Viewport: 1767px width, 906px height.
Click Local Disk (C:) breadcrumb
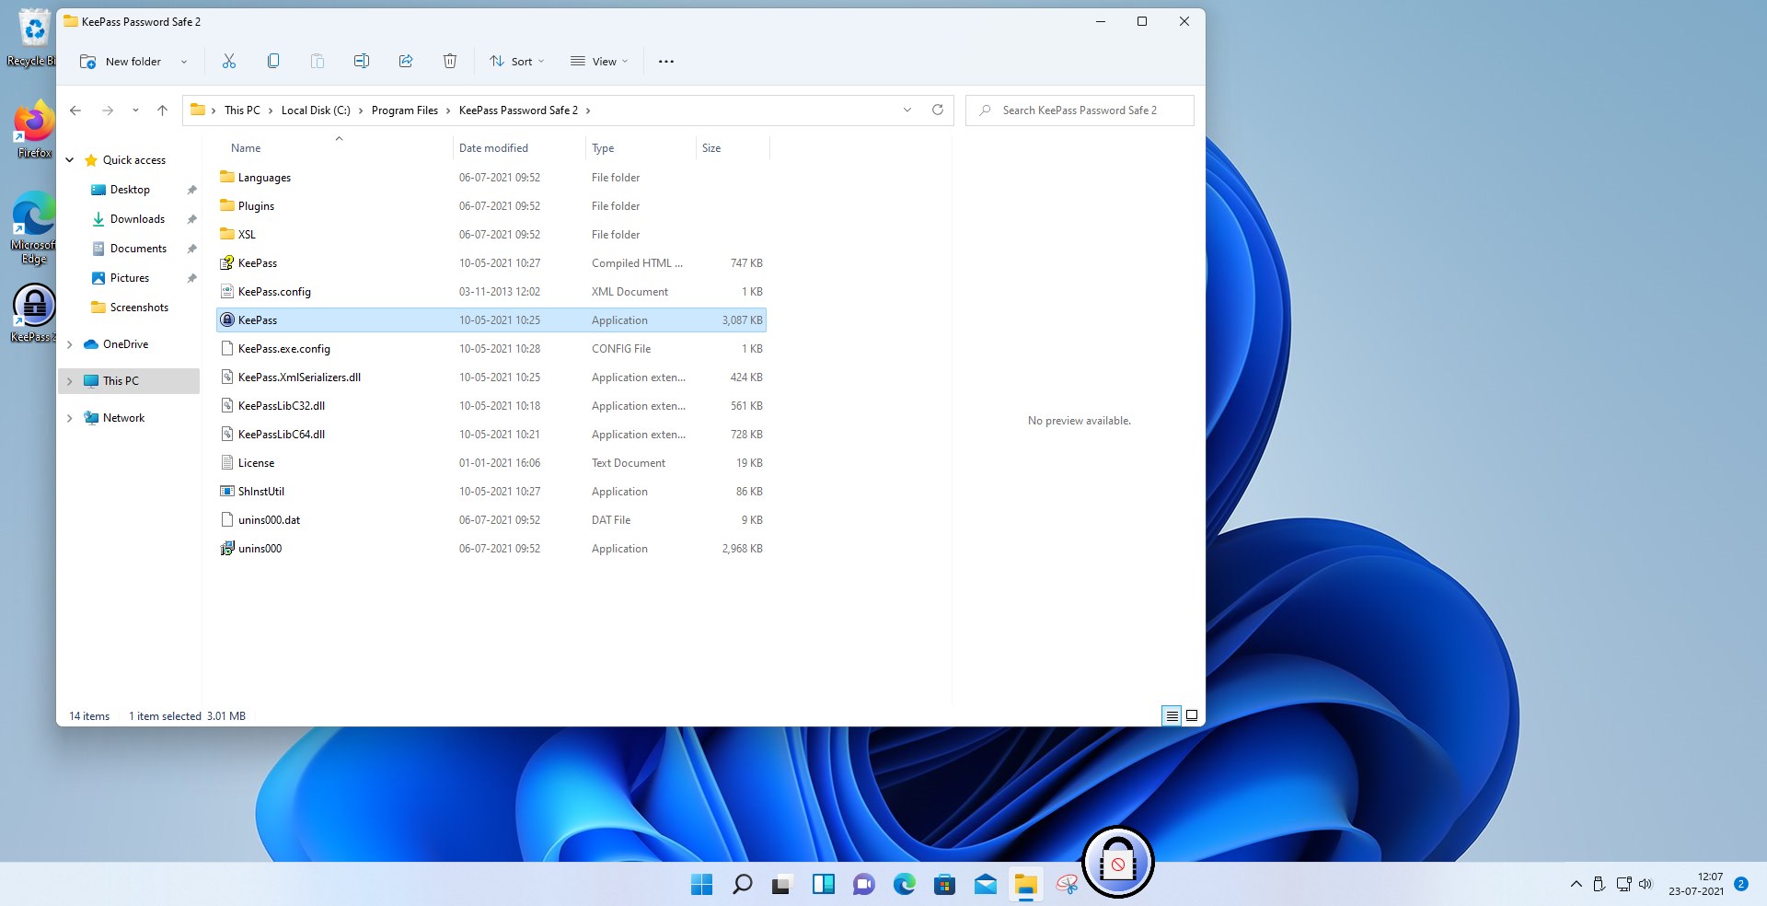[316, 110]
